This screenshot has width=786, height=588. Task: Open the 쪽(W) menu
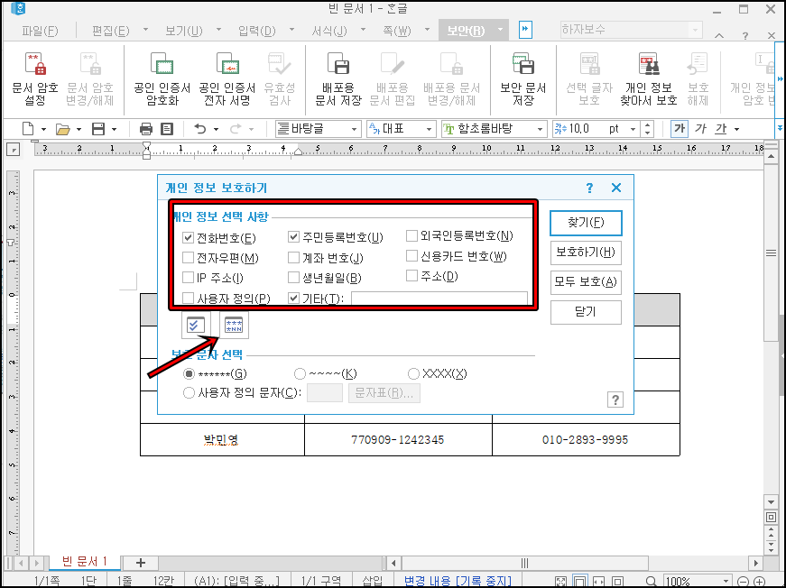(396, 31)
